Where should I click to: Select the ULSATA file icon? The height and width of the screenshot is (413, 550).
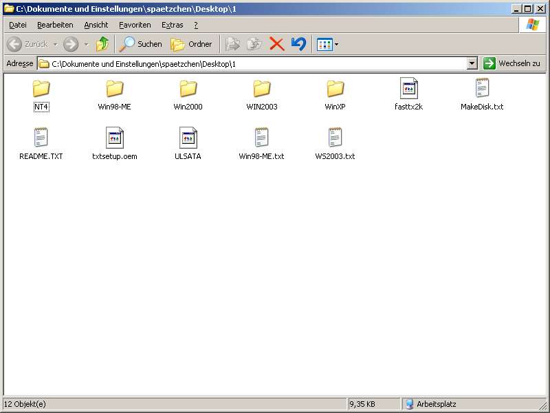click(x=188, y=138)
